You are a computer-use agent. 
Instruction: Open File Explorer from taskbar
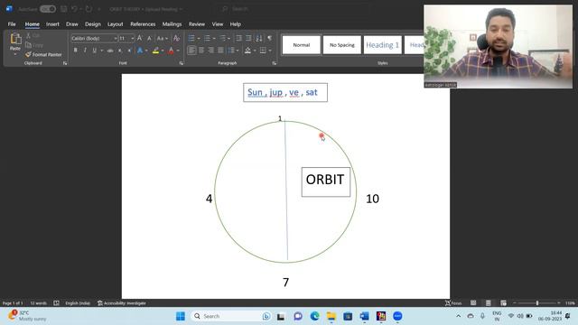331,316
